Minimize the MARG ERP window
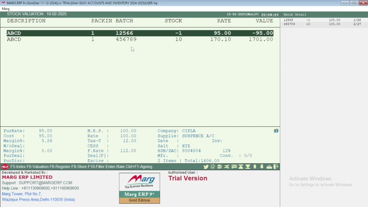The width and height of the screenshot is (368, 207). click(345, 3)
